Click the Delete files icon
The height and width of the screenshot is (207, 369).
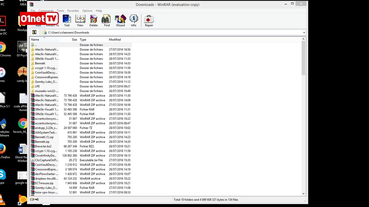tap(93, 21)
